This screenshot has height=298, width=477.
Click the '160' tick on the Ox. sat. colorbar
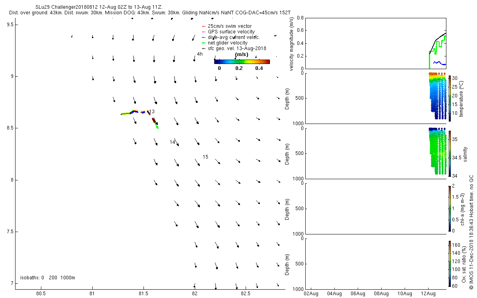[456, 246]
